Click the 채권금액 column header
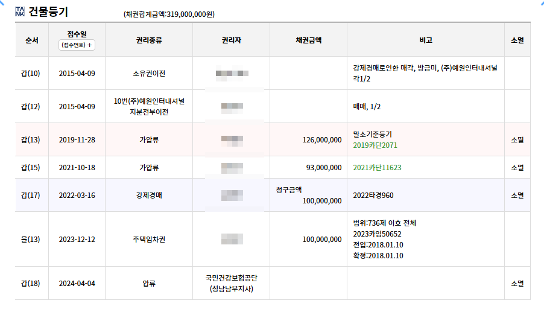 308,40
